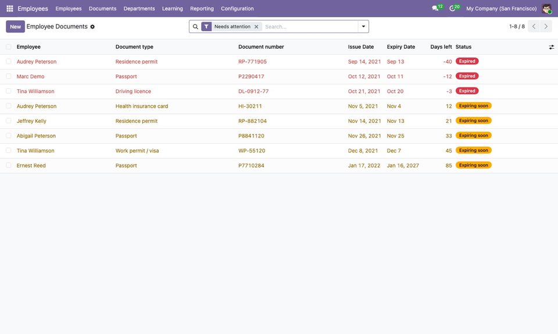Tick the checkbox for document DL-0912-77
Viewport: 558px width, 334px height.
point(9,91)
